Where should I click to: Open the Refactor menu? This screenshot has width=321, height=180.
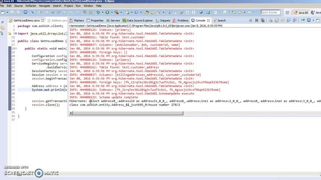click(31, 6)
